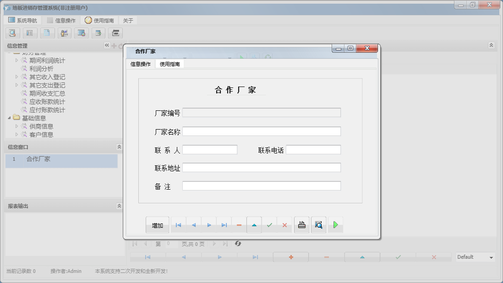Click the refresh icon on the bottom pager bar
Viewport: 503px width, 283px height.
coord(238,244)
